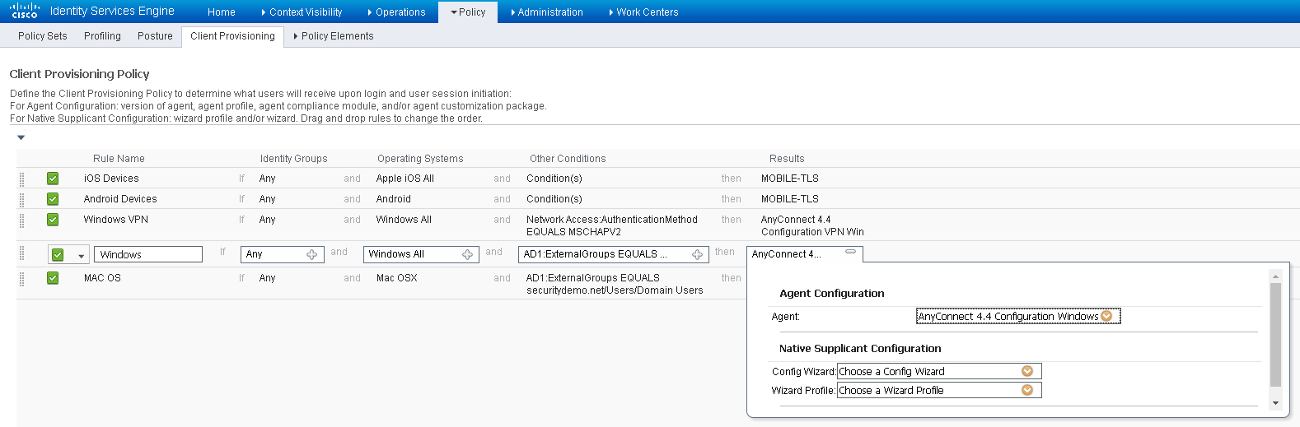Click Windows VPN rule name
The height and width of the screenshot is (427, 1300).
coord(116,220)
